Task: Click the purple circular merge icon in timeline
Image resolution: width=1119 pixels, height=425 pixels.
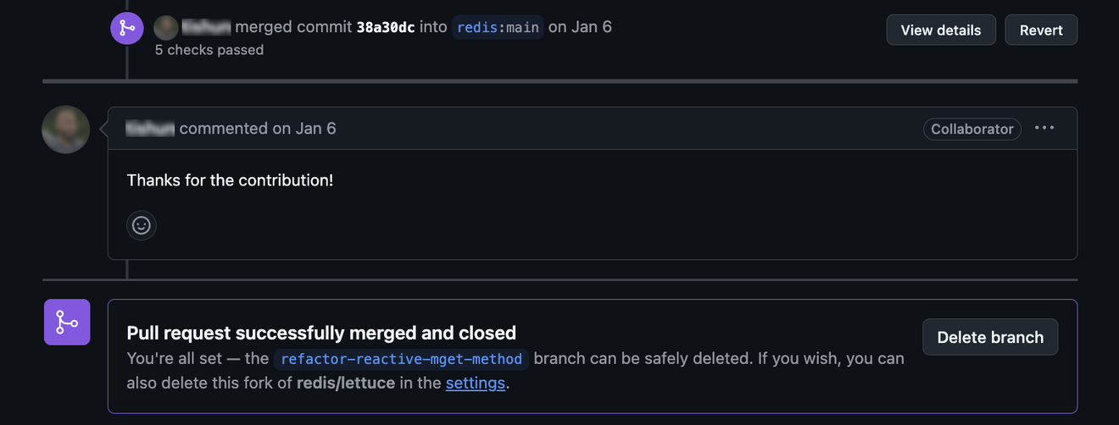Action: click(127, 28)
